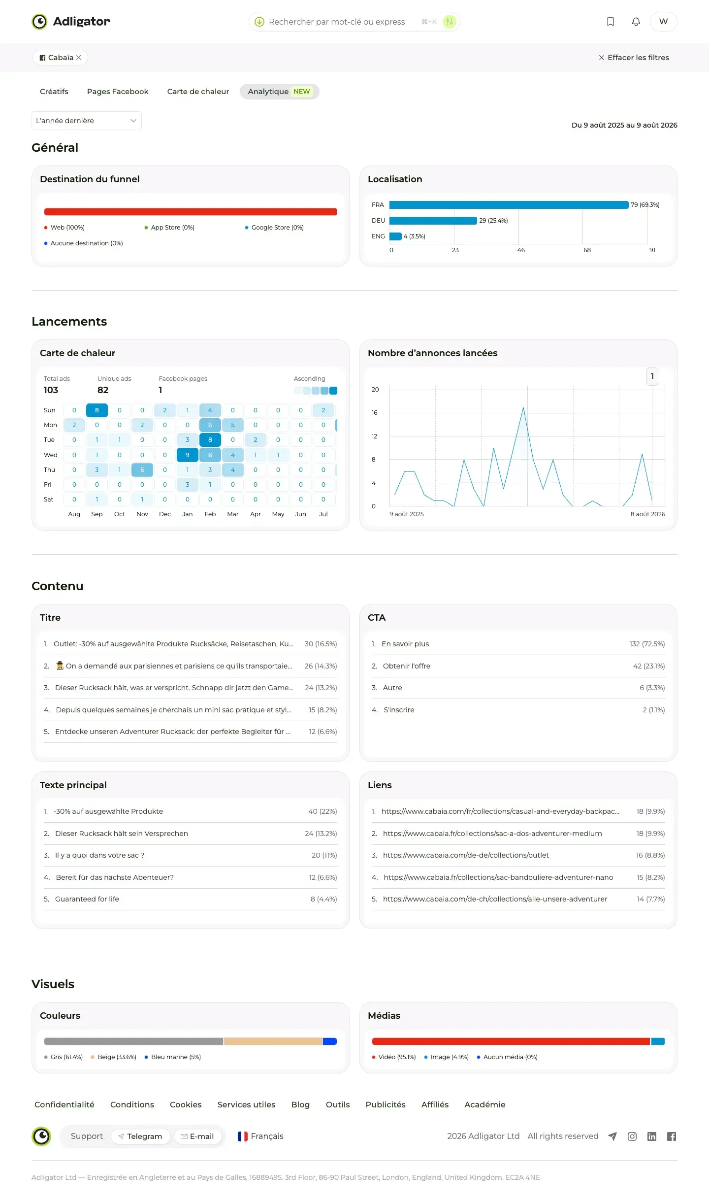
Task: Click the Bleu marine color bar segment
Action: (330, 1041)
